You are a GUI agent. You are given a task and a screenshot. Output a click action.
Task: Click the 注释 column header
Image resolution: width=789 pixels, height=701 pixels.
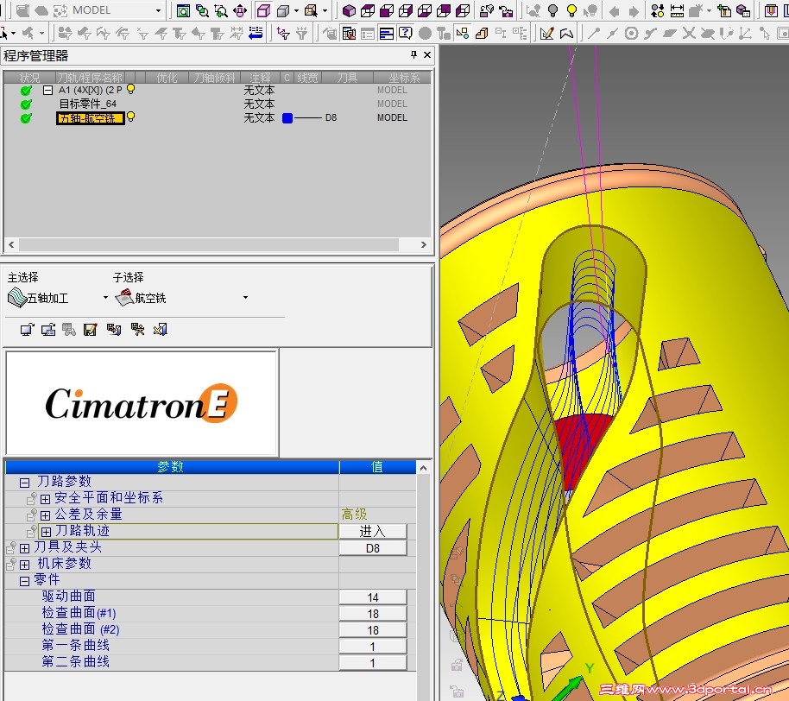pyautogui.click(x=260, y=78)
